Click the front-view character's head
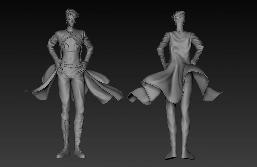Screen dimensions: 257x167 tap(71, 19)
